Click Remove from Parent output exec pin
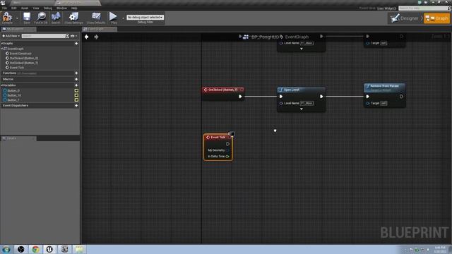Screen dimensions: 452x254 click(401, 97)
